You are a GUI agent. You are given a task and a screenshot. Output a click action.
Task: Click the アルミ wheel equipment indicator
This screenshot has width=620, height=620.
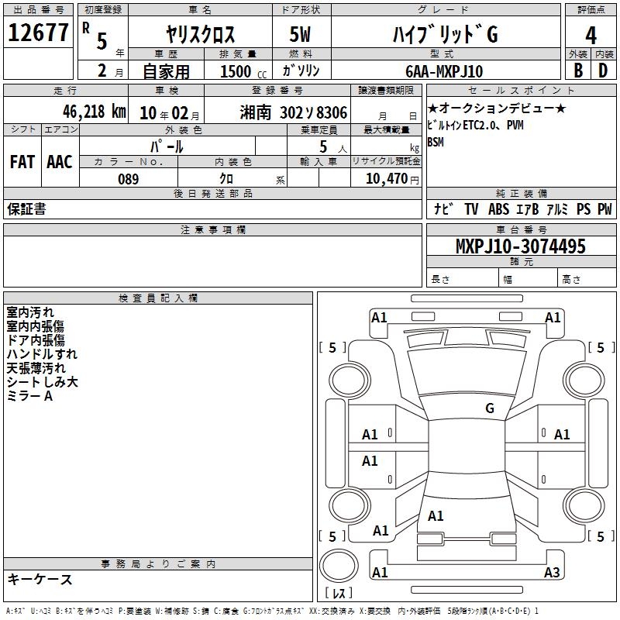[556, 209]
